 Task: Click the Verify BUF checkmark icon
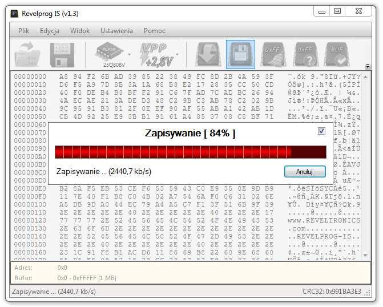337,54
